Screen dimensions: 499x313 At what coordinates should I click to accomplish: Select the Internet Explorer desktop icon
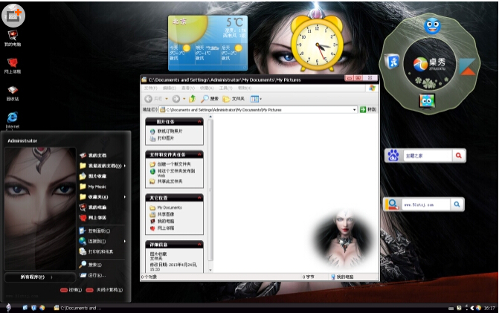tap(13, 120)
